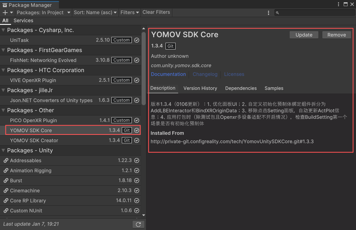Open the Sort: Name (asc) dropdown
The image size is (356, 230).
tap(95, 13)
